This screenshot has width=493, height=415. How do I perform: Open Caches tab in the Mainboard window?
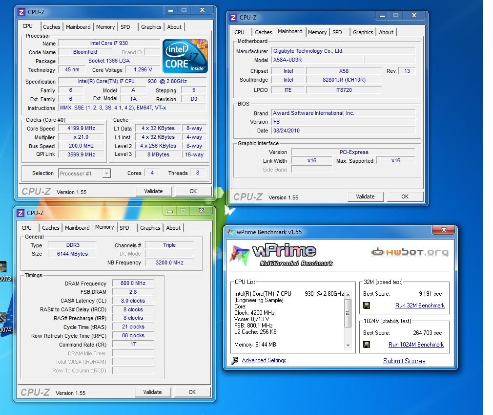click(x=263, y=32)
